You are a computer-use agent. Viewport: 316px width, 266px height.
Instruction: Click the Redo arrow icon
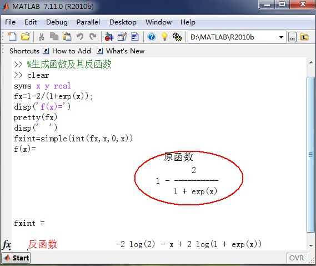coord(93,37)
